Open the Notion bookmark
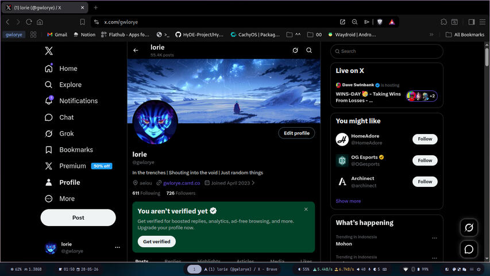The image size is (490, 276). tap(84, 34)
